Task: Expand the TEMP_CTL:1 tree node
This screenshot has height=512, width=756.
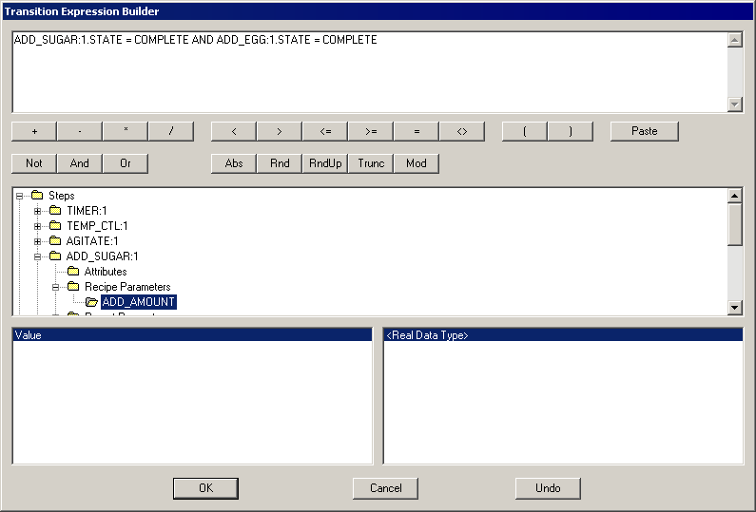Action: (x=38, y=226)
